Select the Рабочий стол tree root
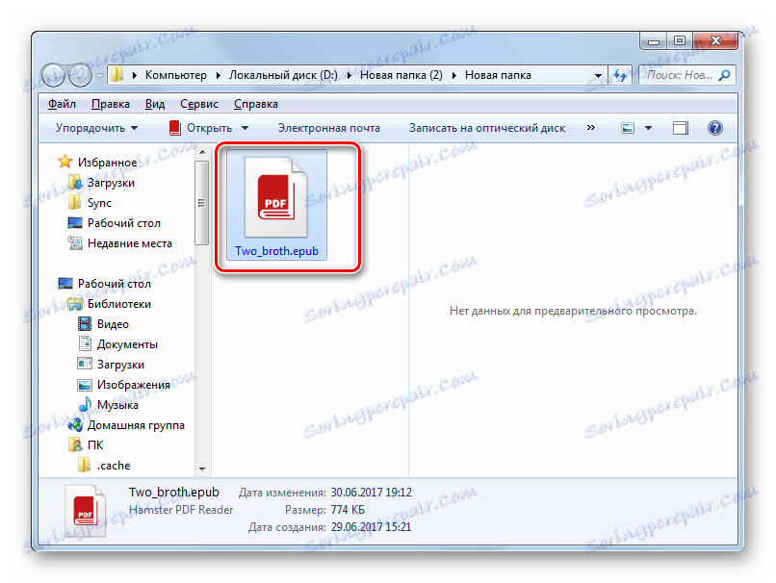This screenshot has width=776, height=583. coord(114,284)
